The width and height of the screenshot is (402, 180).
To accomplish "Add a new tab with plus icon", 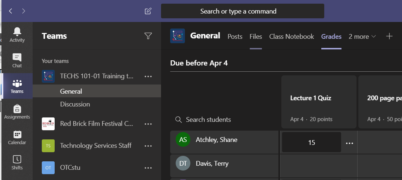I will 389,36.
